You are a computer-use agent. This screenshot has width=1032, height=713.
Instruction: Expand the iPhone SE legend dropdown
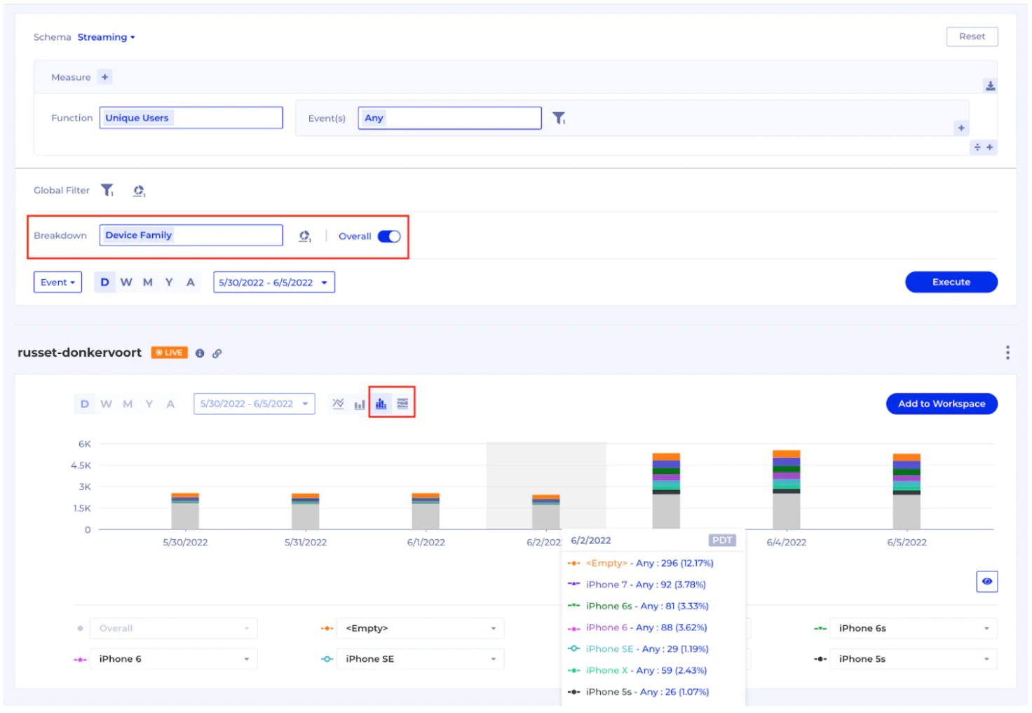(x=419, y=658)
